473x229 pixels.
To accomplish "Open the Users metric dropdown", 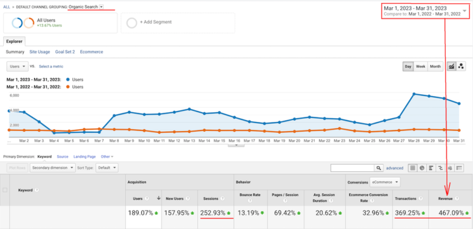I will coord(17,66).
